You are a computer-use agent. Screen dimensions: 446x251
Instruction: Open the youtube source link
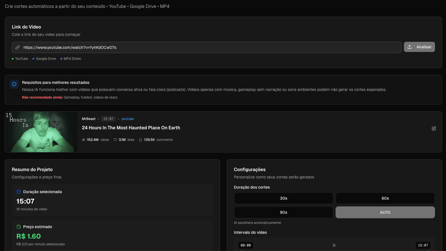[127, 119]
